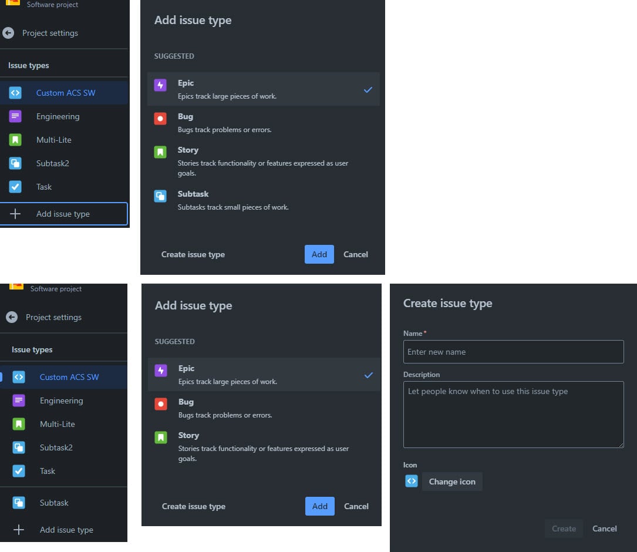Click Add issue type in top sidebar
Screen dimensions: 637x552
pyautogui.click(x=64, y=214)
